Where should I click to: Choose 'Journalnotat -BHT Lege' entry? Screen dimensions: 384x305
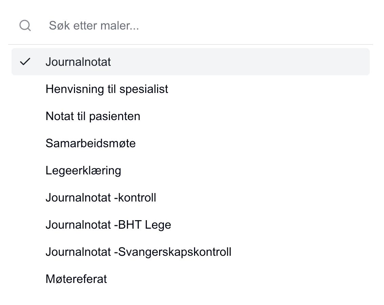108,225
